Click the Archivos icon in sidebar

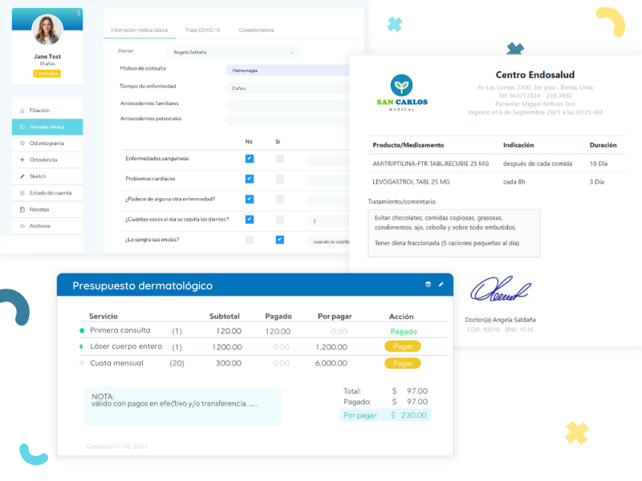pos(22,226)
